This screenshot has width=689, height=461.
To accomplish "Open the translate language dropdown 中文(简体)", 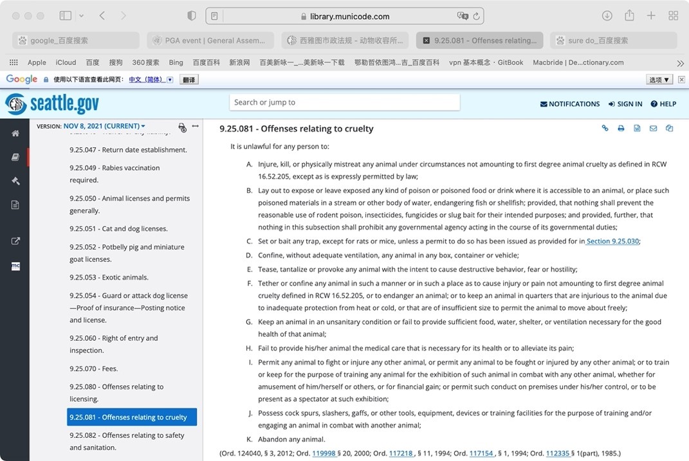I will (151, 80).
